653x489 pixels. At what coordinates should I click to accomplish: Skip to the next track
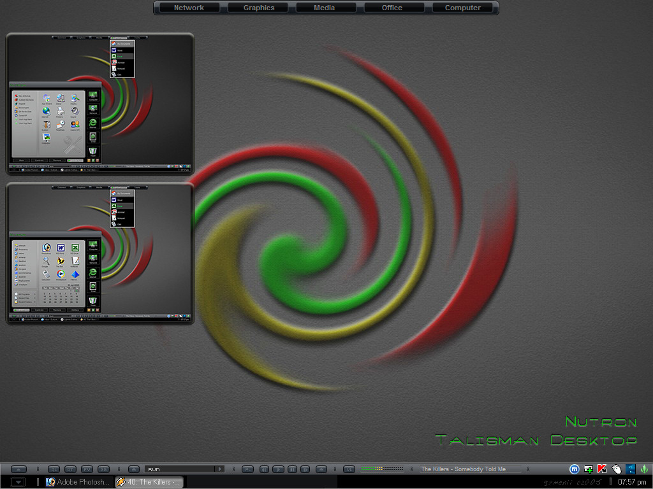(x=305, y=469)
